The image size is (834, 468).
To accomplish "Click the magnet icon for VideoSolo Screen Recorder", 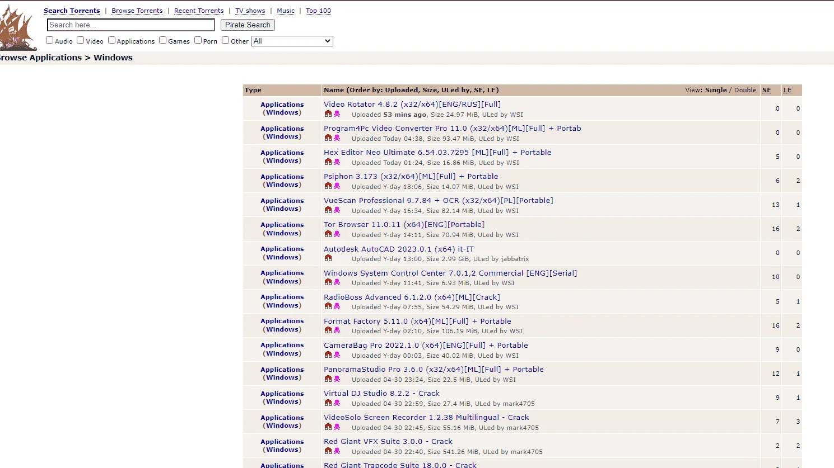I will (x=328, y=427).
